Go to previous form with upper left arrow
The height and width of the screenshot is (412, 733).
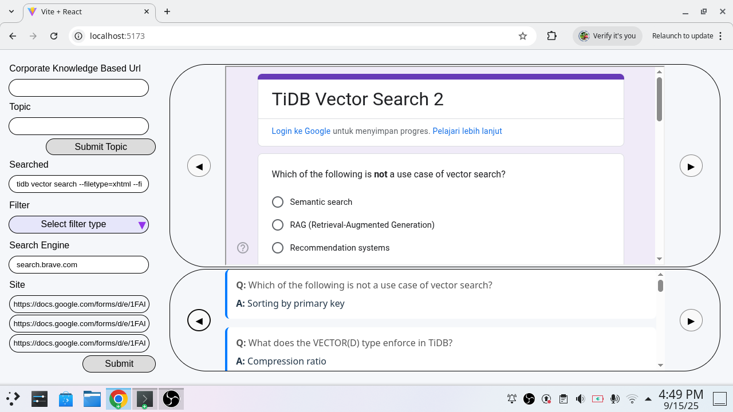199,166
